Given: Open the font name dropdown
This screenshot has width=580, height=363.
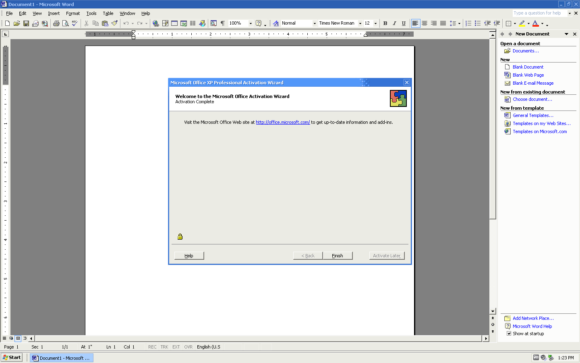Looking at the screenshot, I should tap(360, 23).
